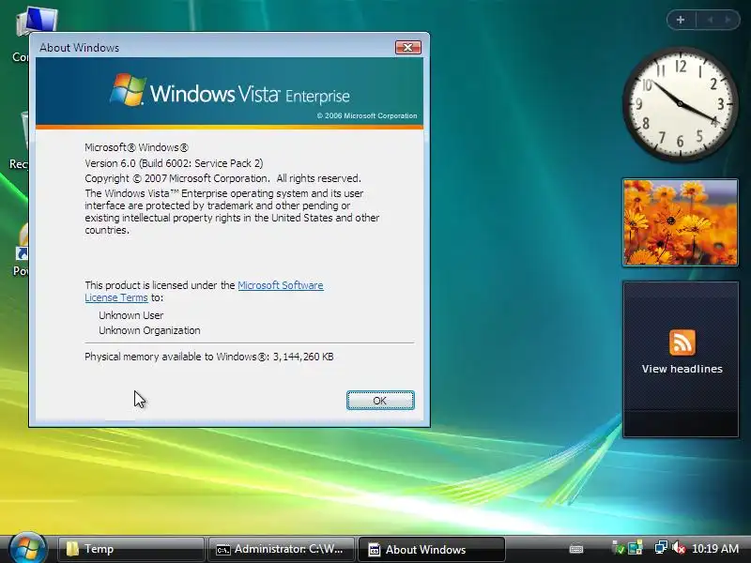Close the About Windows dialog with the red X
The image size is (751, 563).
pyautogui.click(x=408, y=48)
